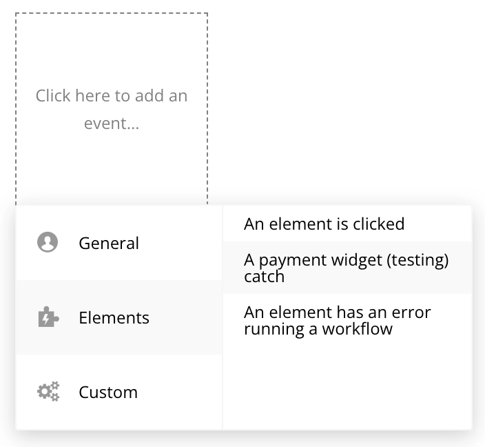Click the Elements puzzle-piece lightning icon

[x=48, y=317]
